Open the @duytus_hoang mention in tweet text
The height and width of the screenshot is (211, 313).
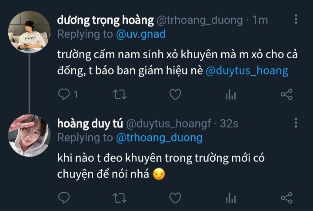(x=247, y=71)
